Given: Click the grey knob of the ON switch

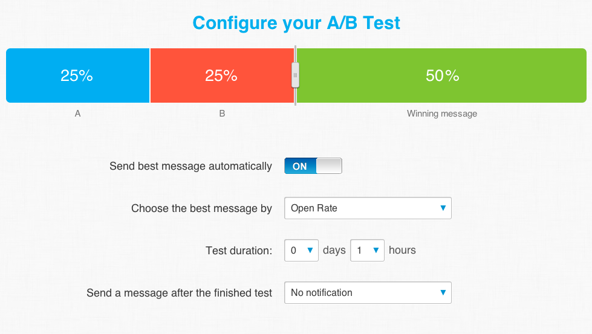Looking at the screenshot, I should coord(329,166).
